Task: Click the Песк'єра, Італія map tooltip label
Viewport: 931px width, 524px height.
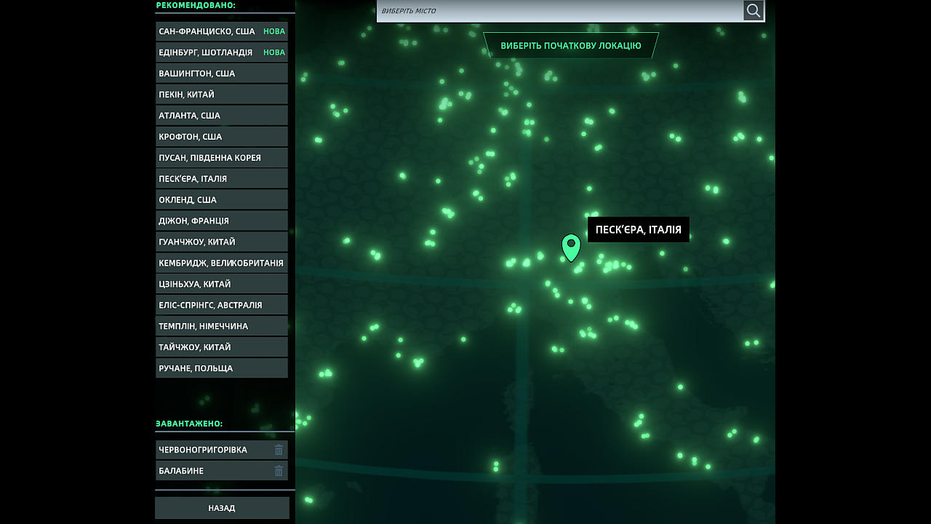Action: tap(639, 230)
